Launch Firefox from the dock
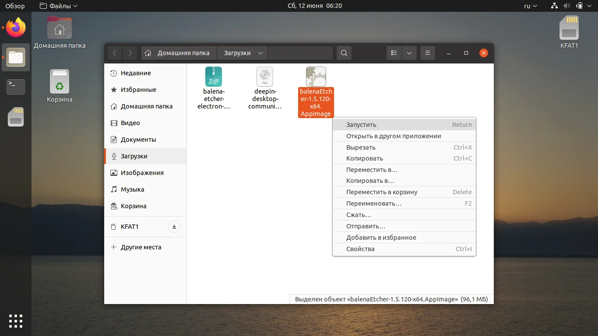598x336 pixels. [16, 28]
